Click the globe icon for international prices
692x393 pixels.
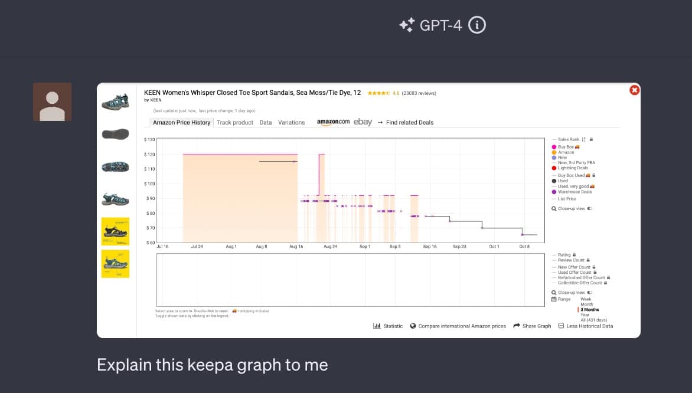413,326
